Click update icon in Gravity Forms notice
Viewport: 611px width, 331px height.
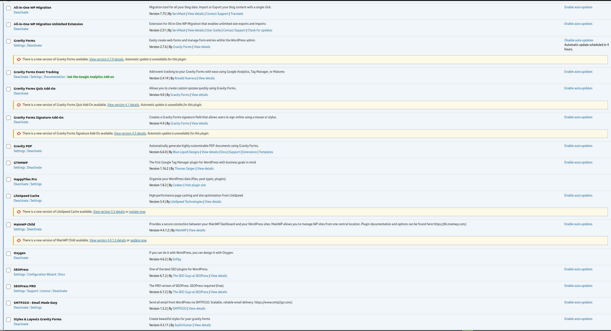19,59
